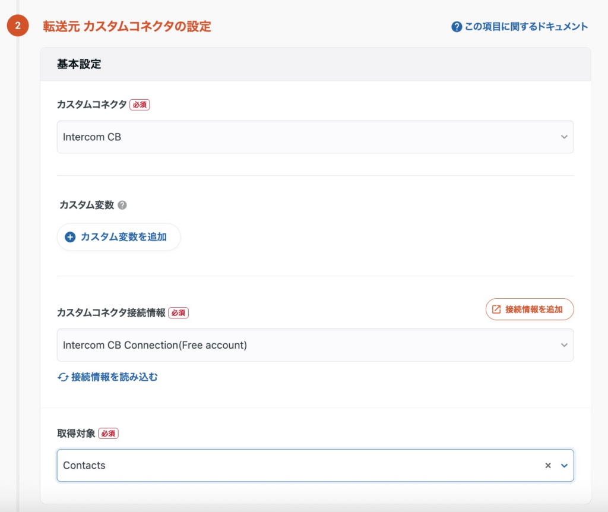The width and height of the screenshot is (608, 512).
Task: Open the Intercom CB Connection(Free account) dropdown
Action: [309, 345]
